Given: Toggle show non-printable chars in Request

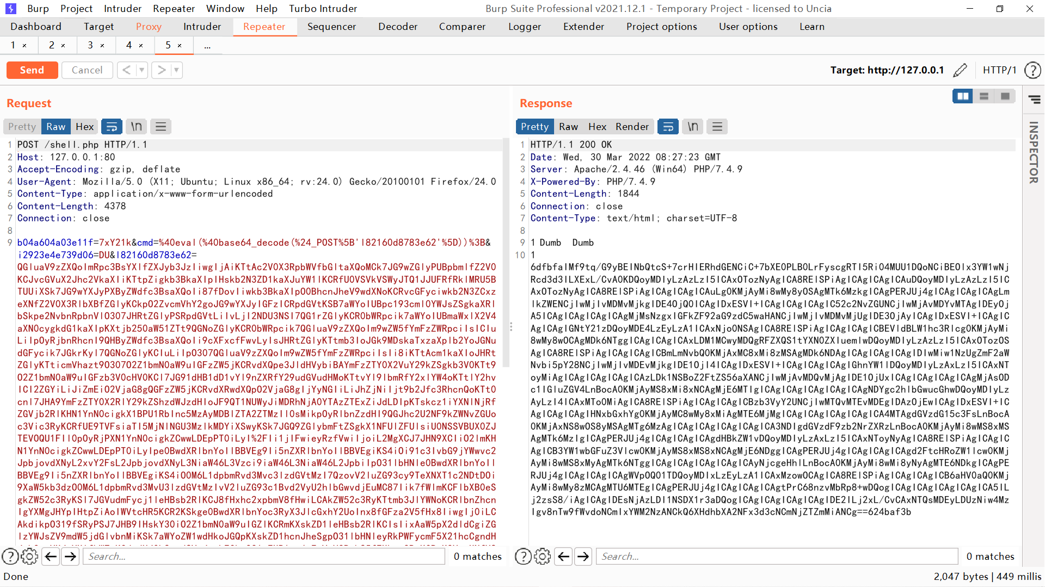Looking at the screenshot, I should 136,127.
